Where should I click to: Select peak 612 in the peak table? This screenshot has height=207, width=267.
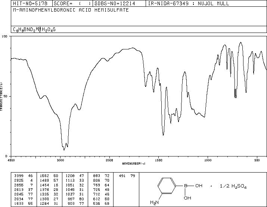click(x=97, y=199)
